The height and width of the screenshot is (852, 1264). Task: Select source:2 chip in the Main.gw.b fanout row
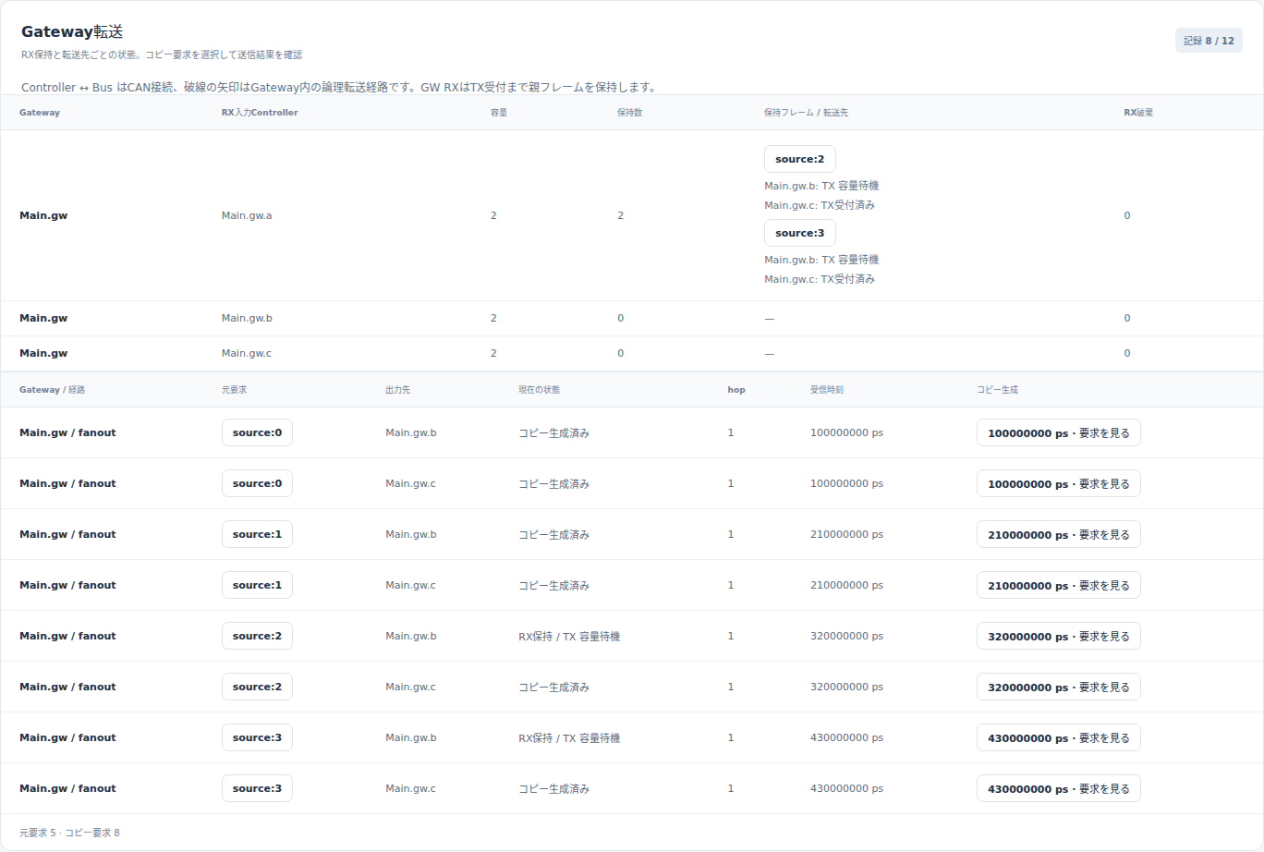[x=257, y=636]
